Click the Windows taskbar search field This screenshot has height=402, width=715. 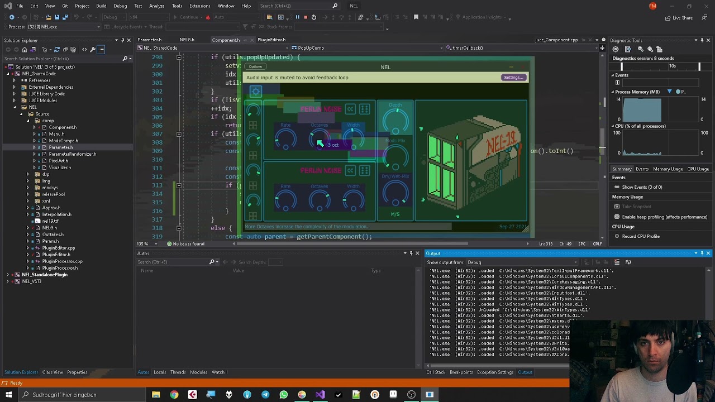point(64,395)
